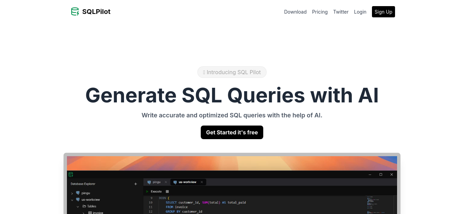Viewport: 464px width, 214px height.
Task: Close the pingu editor tab
Action: [x=166, y=182]
